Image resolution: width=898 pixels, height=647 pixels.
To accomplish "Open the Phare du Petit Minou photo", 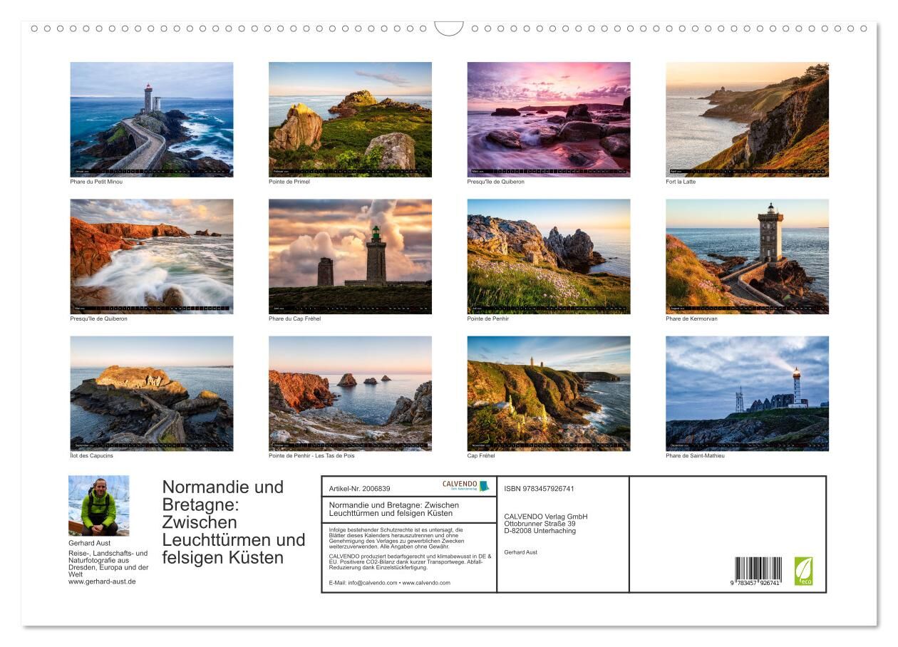I will tap(151, 119).
